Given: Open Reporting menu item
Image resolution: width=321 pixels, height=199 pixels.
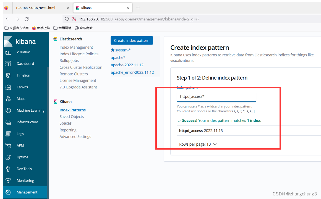Looking at the screenshot, I should [x=68, y=130].
